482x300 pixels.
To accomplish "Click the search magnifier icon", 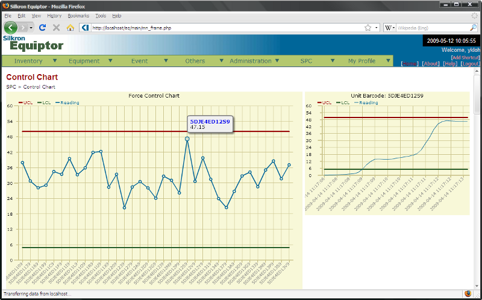I will point(473,28).
